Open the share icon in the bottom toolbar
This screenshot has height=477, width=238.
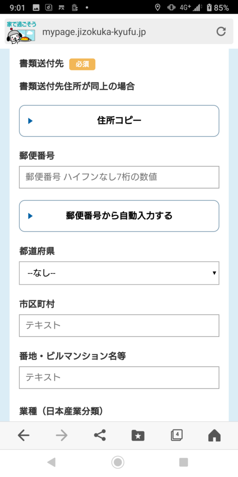click(x=100, y=436)
